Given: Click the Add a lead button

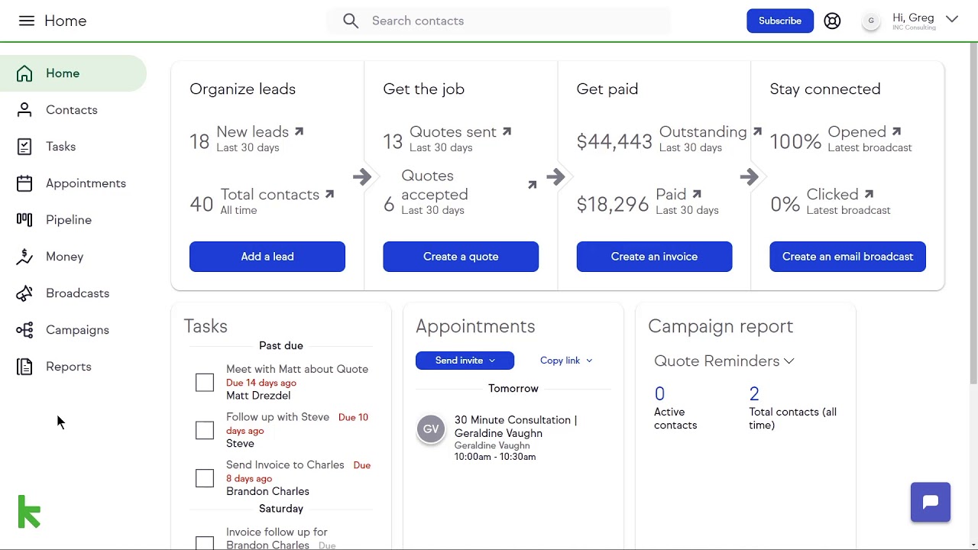Looking at the screenshot, I should (x=267, y=257).
